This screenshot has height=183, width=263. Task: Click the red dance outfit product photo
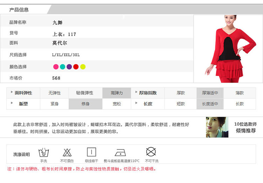[x=228, y=49]
